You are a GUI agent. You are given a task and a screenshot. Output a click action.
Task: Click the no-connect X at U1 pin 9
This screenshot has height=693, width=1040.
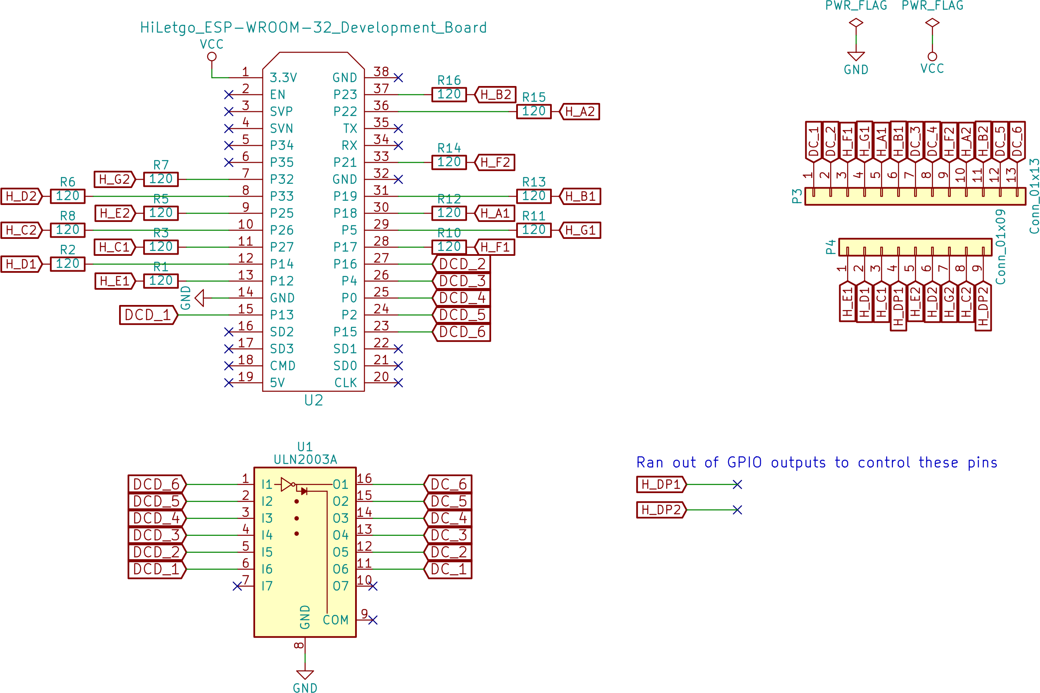[373, 620]
